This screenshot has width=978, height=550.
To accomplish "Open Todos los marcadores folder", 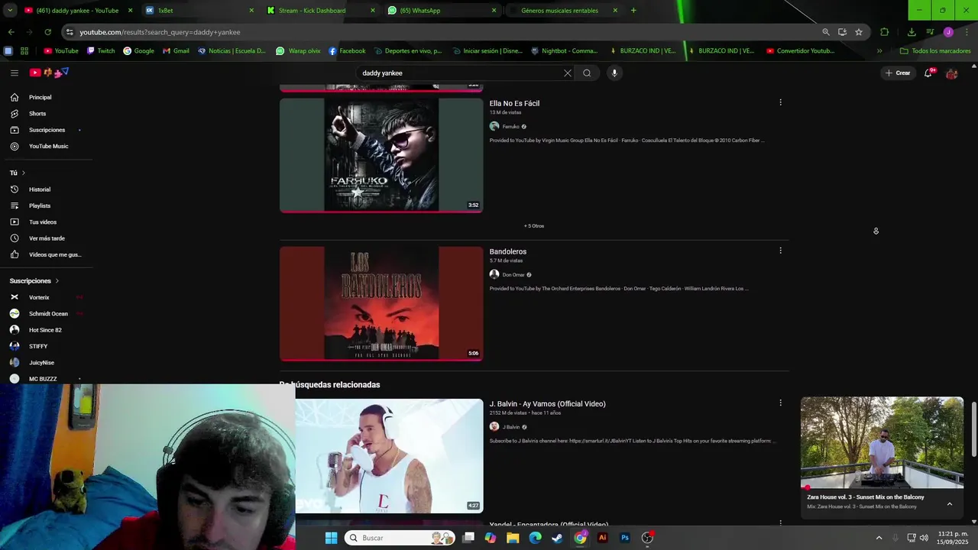I will (x=935, y=51).
